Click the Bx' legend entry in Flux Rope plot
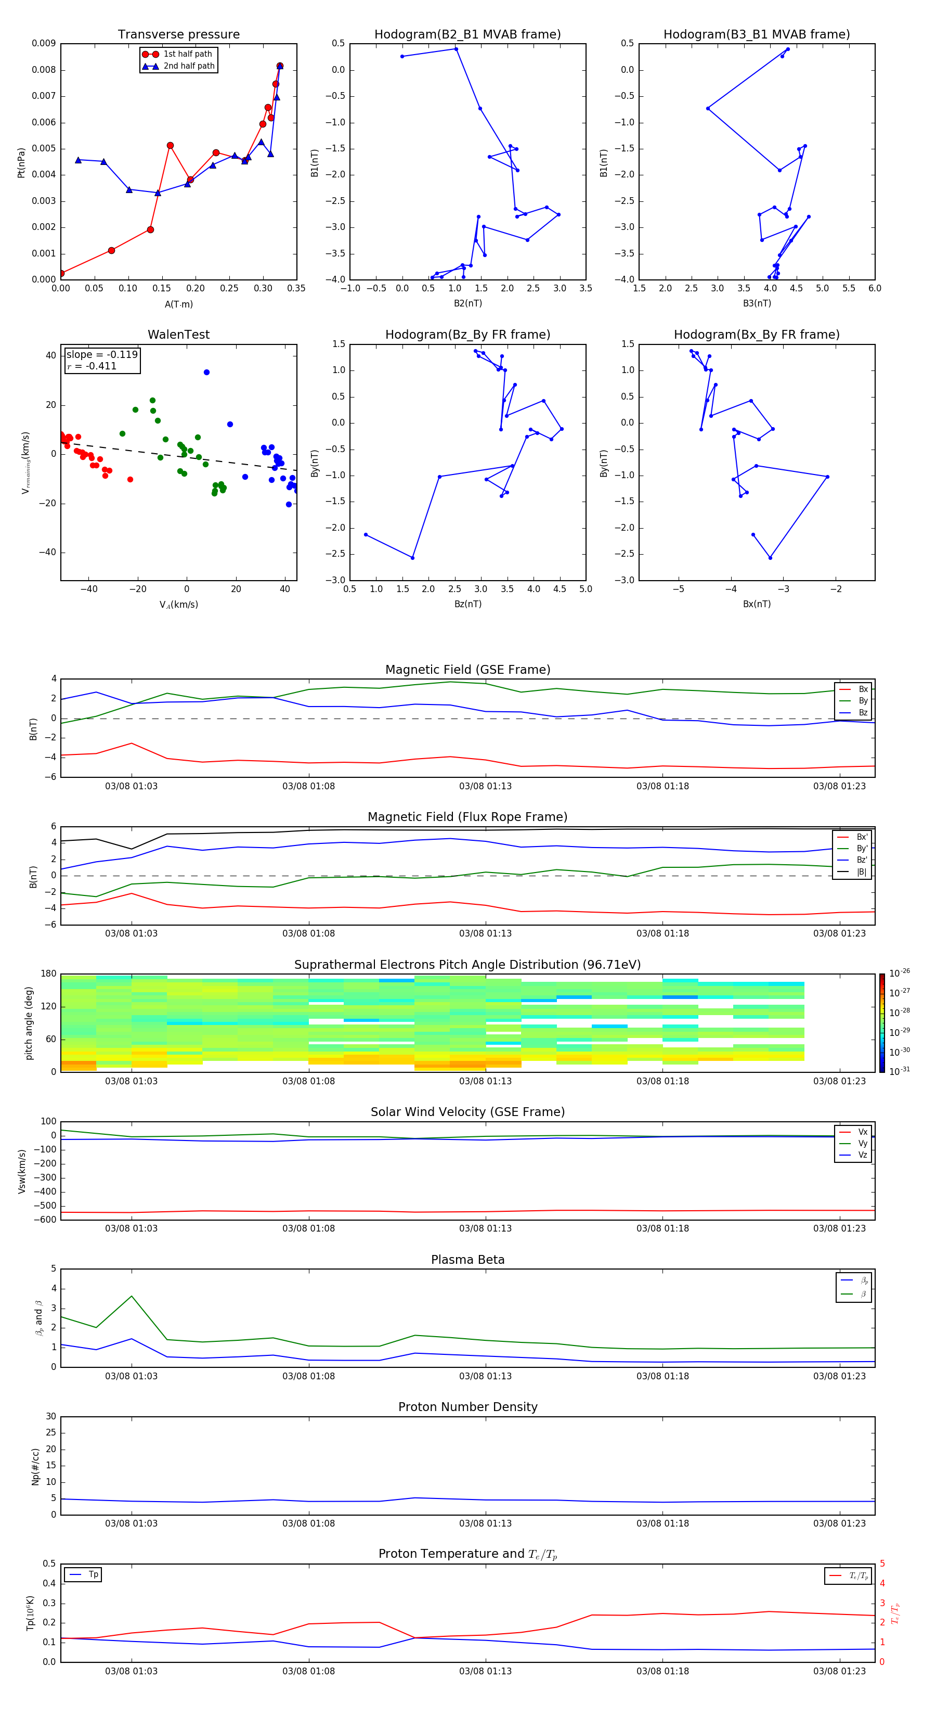 (852, 837)
